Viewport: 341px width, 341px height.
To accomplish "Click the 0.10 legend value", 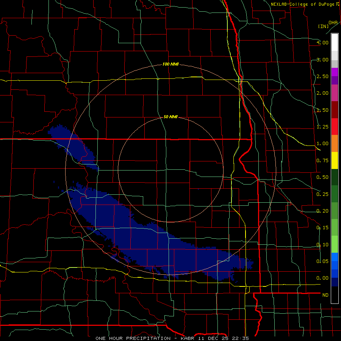I will coord(322,245).
